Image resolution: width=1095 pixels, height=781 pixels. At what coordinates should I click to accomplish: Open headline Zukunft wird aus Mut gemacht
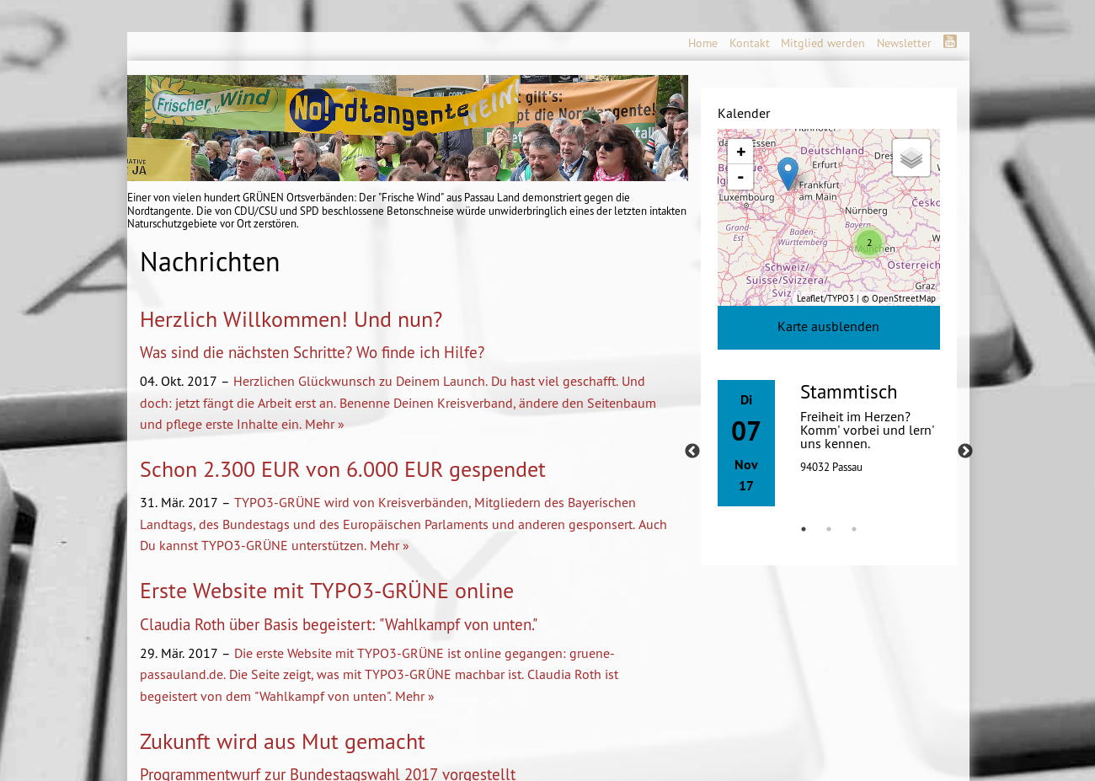coord(282,741)
